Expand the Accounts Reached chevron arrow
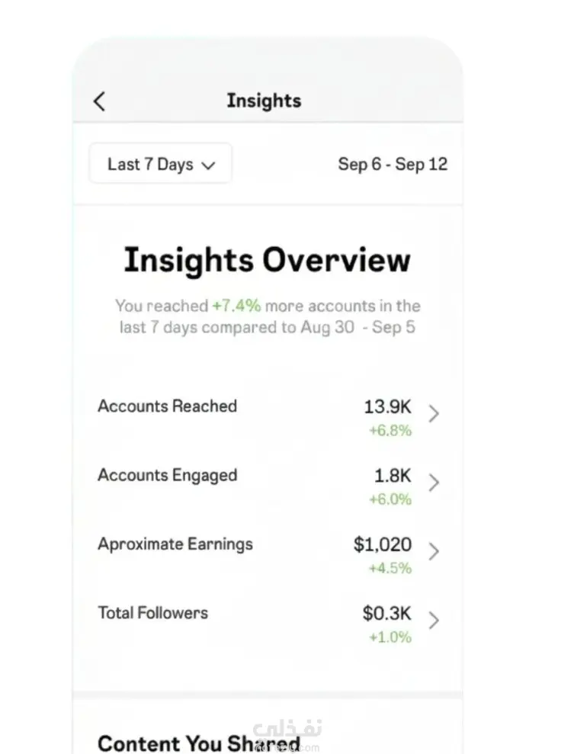574x754 pixels. tap(434, 414)
